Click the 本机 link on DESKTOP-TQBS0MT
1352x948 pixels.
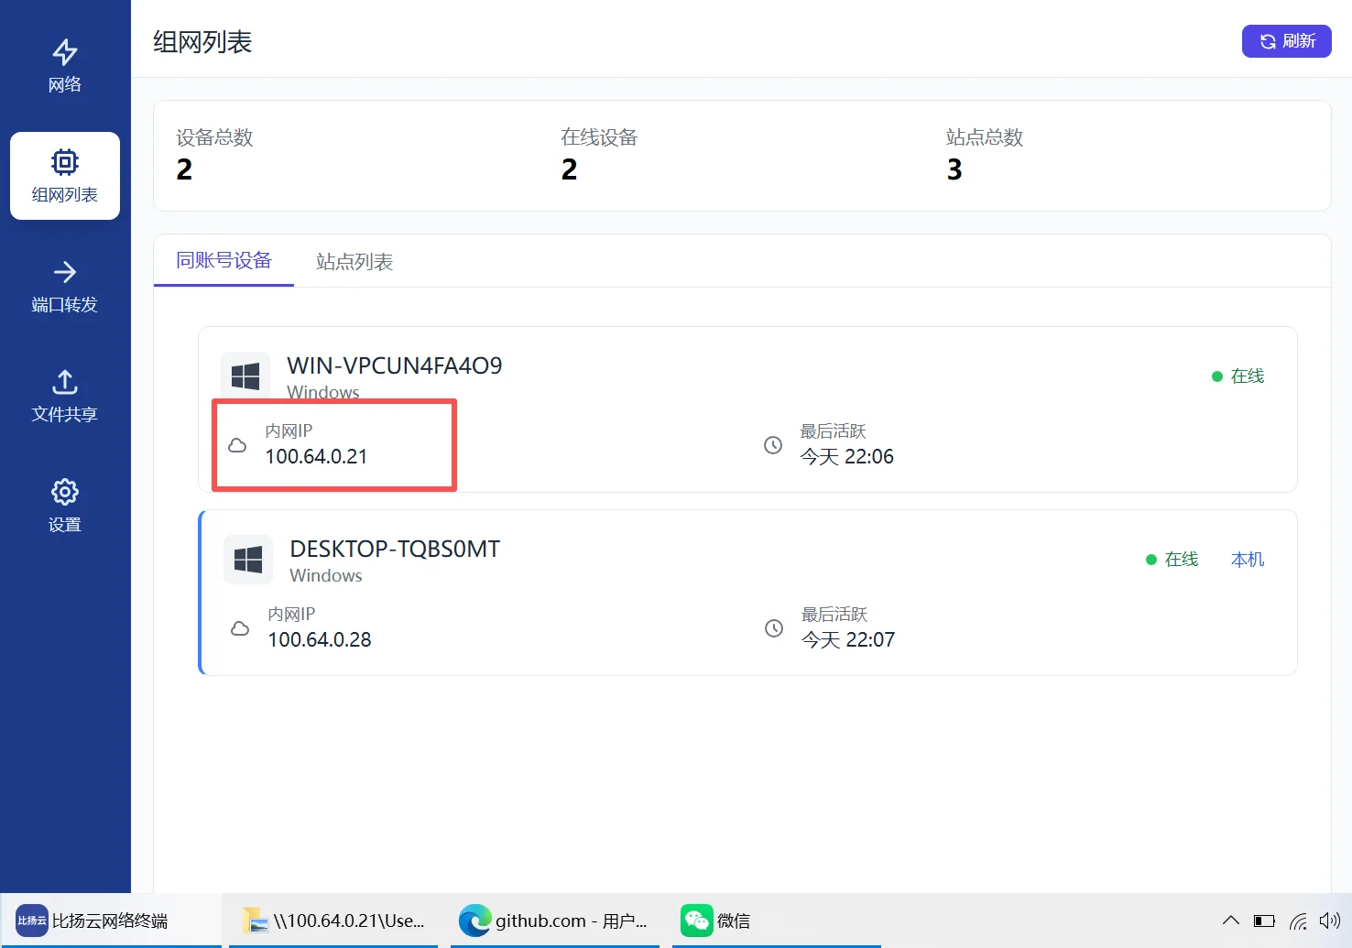tap(1247, 559)
